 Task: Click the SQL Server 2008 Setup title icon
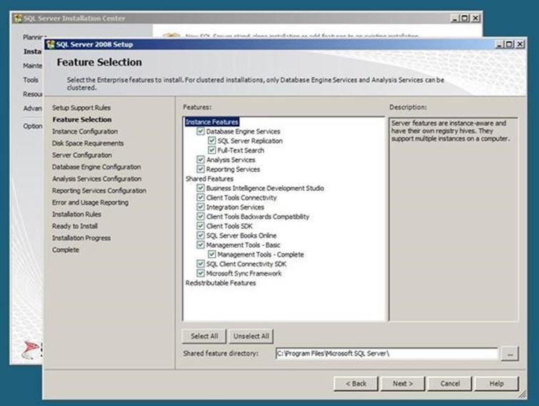pyautogui.click(x=51, y=44)
